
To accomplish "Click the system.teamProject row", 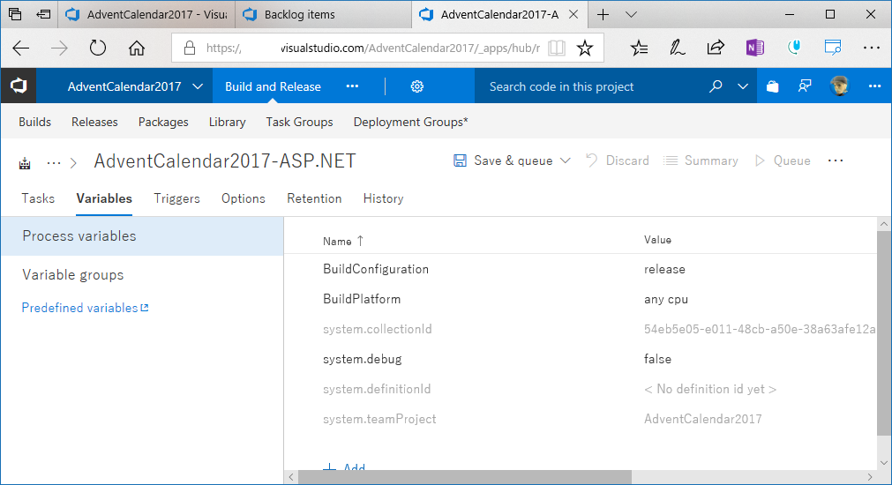I will (x=581, y=419).
